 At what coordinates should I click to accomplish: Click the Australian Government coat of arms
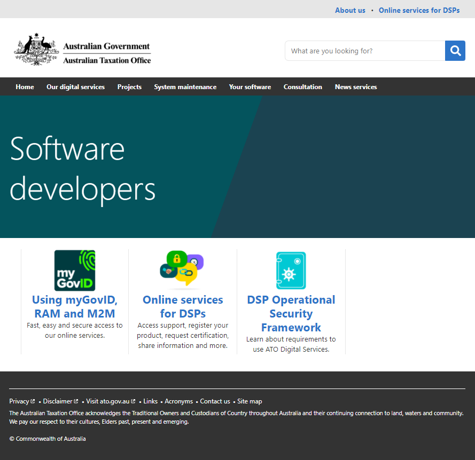(36, 50)
